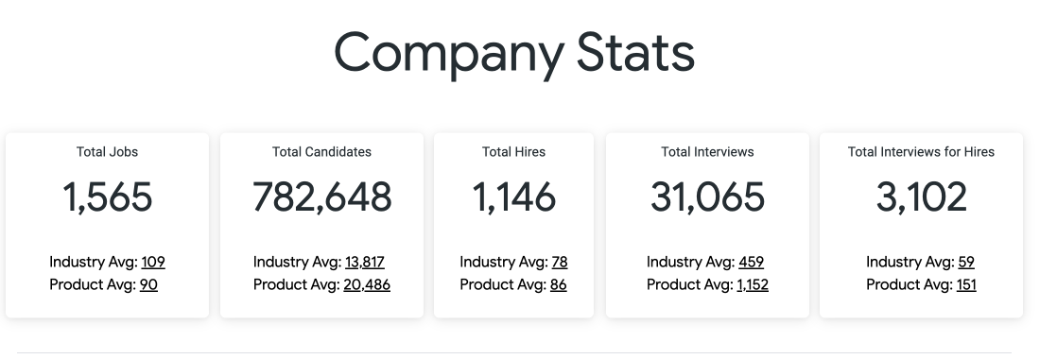Click the Total Interviews for Hires card title
1057x359 pixels.
click(x=921, y=152)
